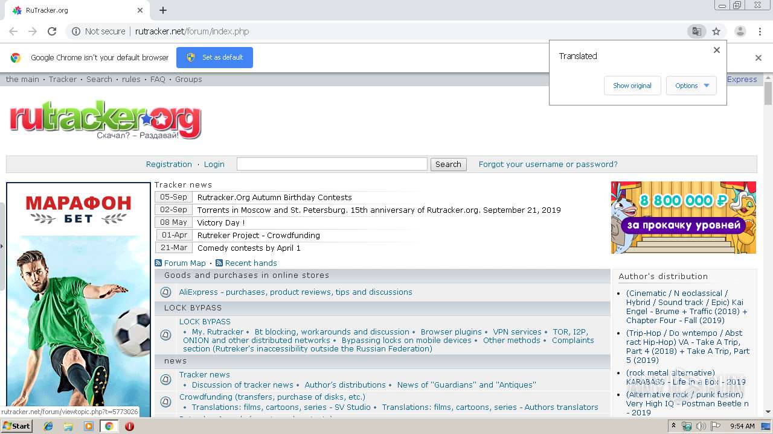Click the forum icon beside LOCK BYPASS
773x434 pixels.
click(x=165, y=335)
